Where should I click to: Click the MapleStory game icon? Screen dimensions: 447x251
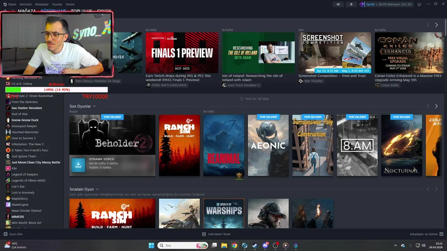pyautogui.click(x=8, y=198)
